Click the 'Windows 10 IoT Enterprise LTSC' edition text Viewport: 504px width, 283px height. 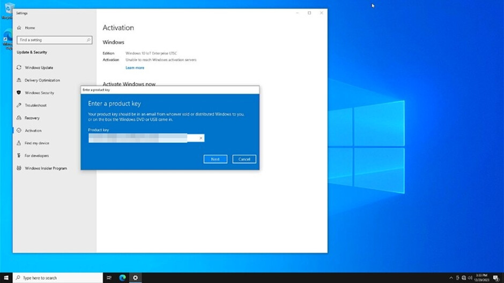tap(151, 53)
